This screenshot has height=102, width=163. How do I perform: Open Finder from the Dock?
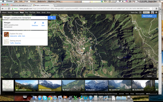coord(35,98)
